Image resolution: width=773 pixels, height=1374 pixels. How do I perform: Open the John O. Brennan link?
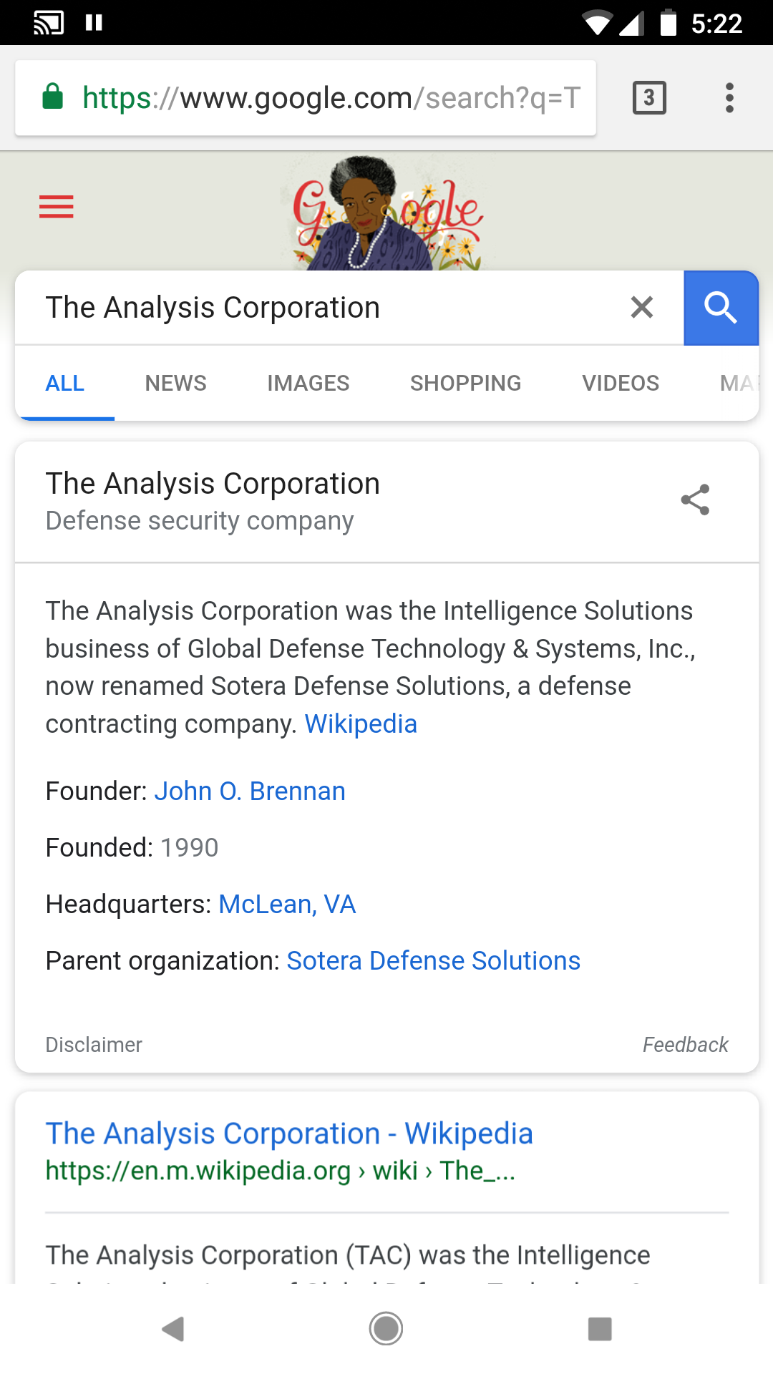pos(250,791)
